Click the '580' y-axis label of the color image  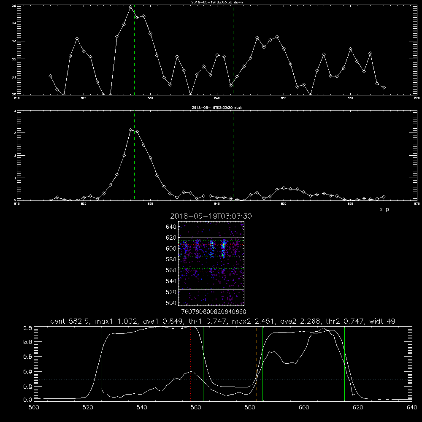(171, 260)
